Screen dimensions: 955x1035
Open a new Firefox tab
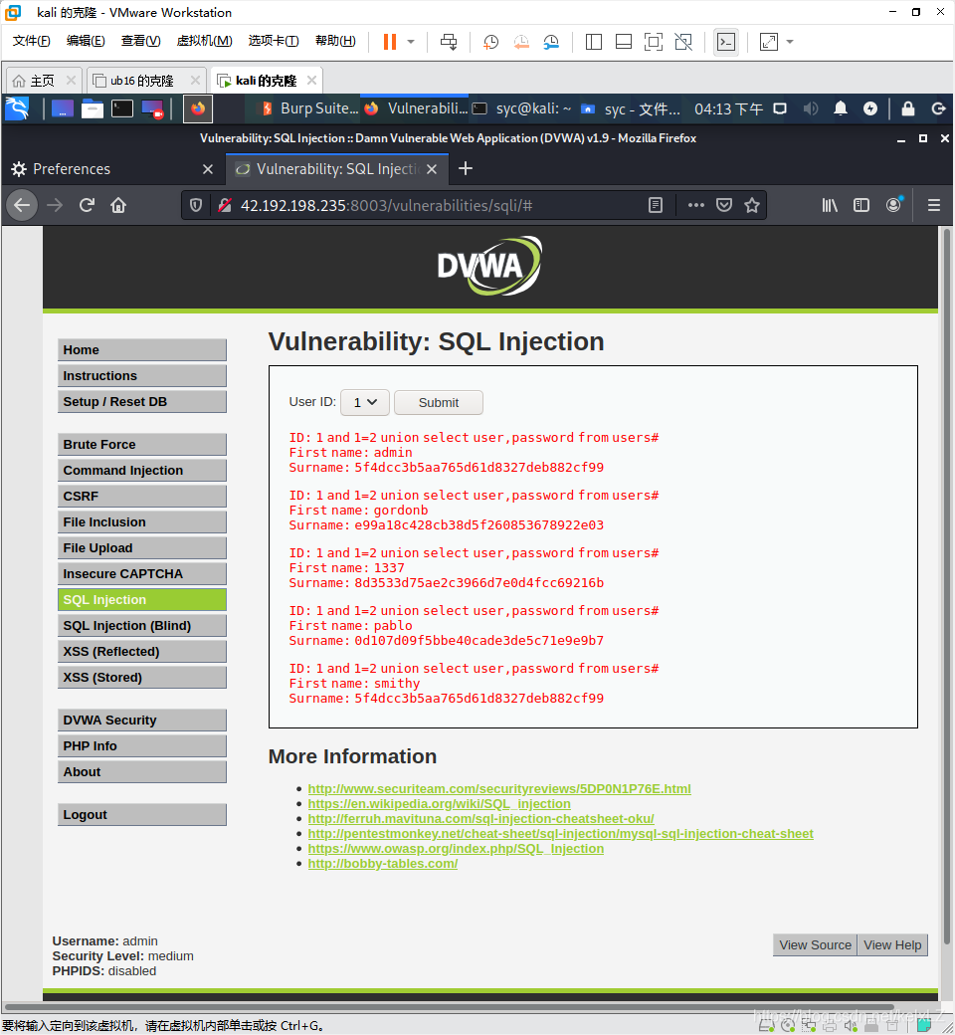(466, 169)
